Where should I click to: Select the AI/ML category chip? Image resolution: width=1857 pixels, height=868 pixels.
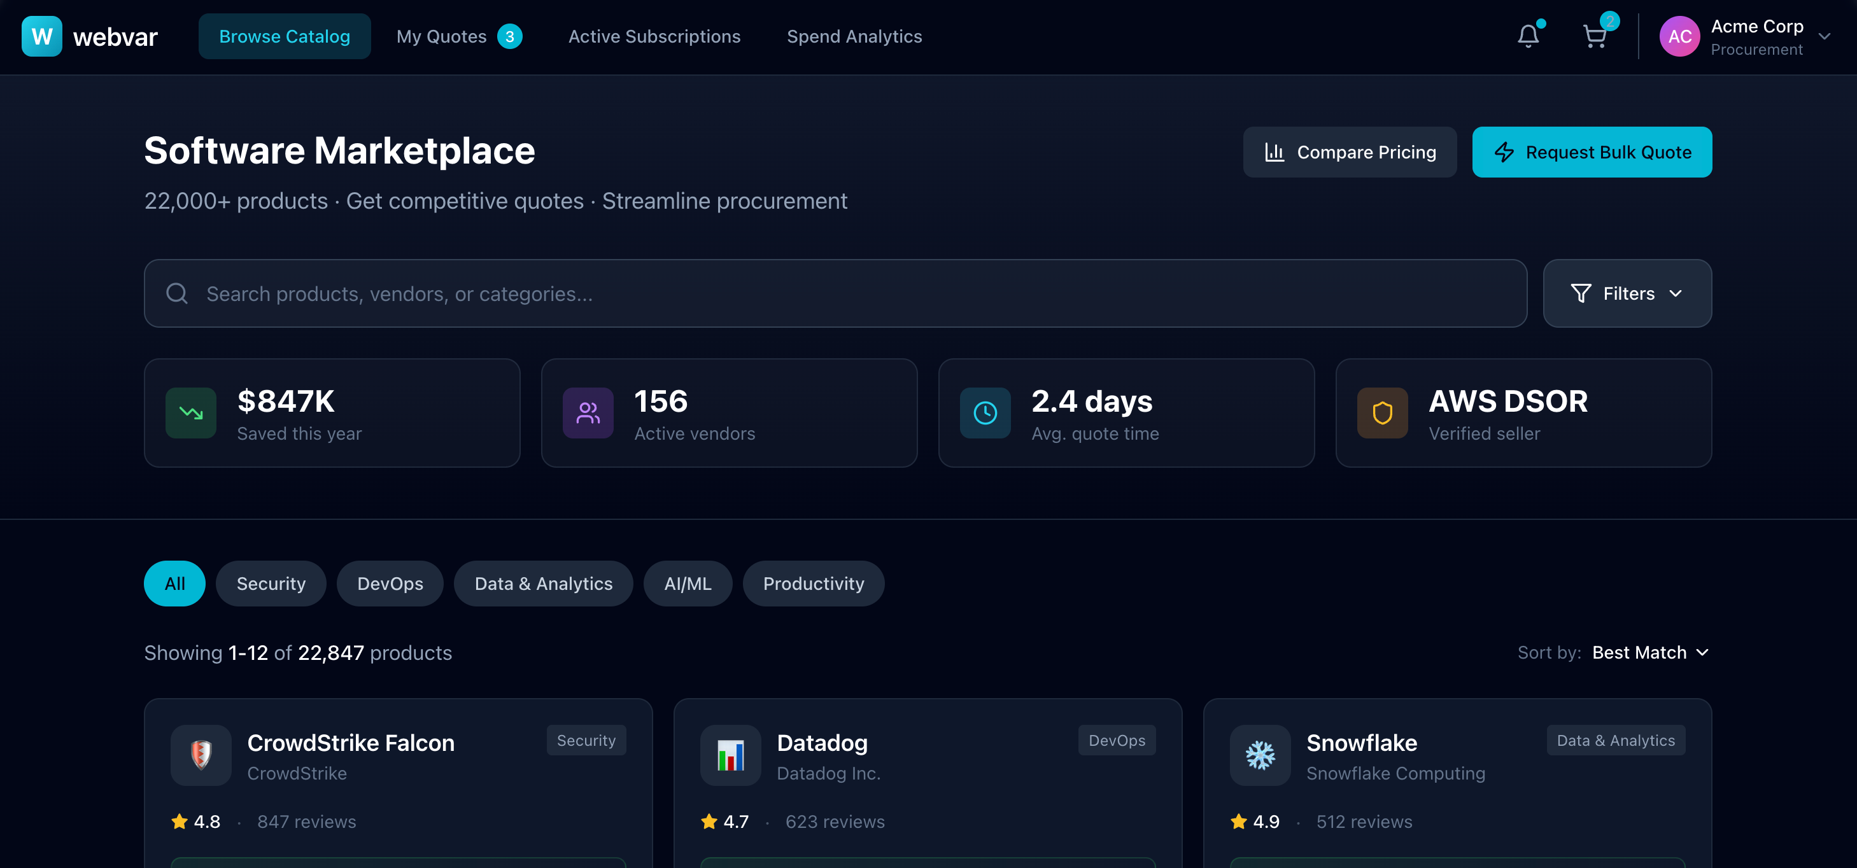pyautogui.click(x=687, y=584)
